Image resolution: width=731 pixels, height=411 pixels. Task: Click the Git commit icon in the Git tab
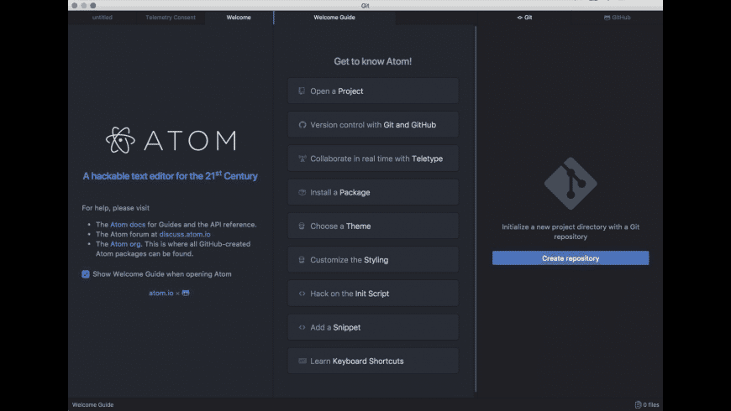[519, 18]
